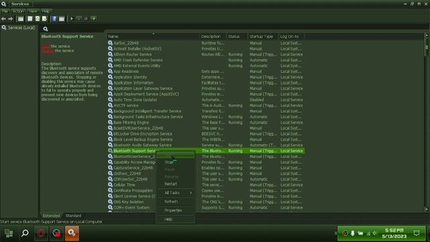Switch to the Extended tab

(x=51, y=216)
